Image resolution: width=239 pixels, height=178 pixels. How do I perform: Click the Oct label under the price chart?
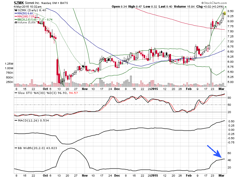pyautogui.click(x=45, y=89)
